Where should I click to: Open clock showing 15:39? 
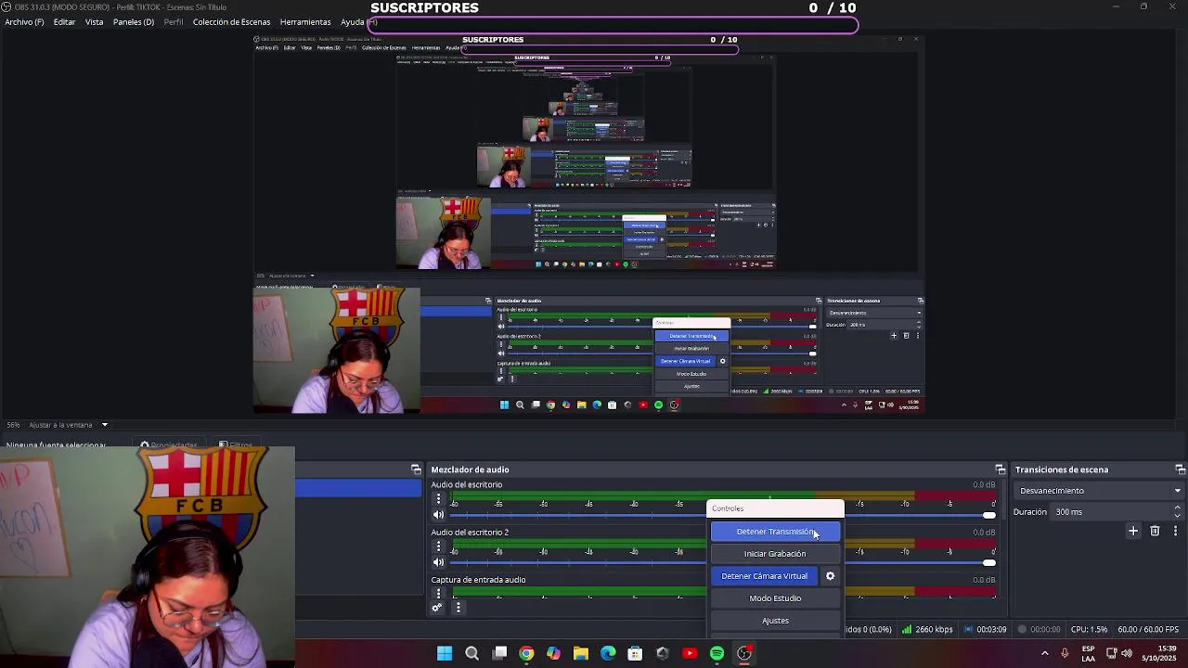(1159, 653)
